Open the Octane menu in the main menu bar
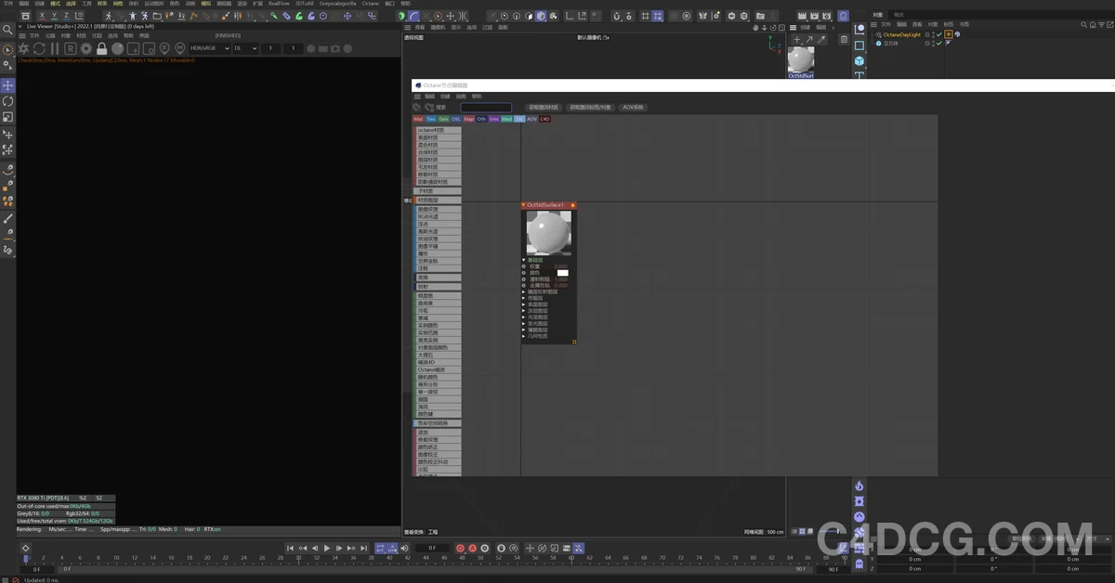 [x=370, y=4]
